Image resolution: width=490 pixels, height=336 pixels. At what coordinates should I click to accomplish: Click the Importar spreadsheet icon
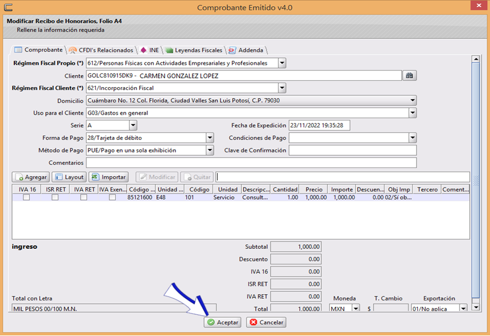(95, 177)
